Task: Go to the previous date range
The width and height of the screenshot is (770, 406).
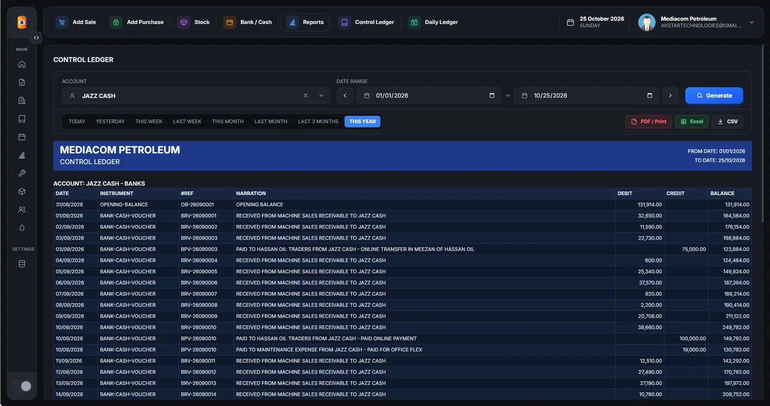Action: 345,95
